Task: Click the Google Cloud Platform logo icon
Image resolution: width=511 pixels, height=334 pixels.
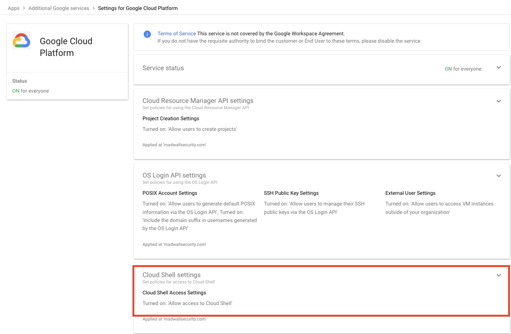Action: coord(21,41)
